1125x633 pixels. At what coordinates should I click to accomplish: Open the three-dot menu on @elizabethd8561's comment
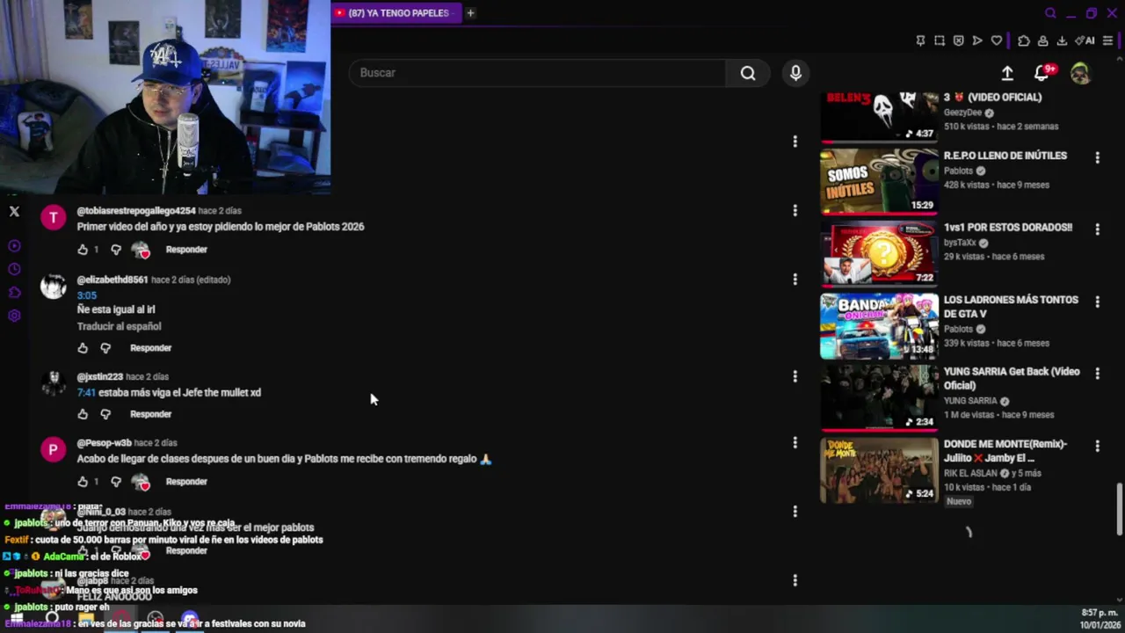pyautogui.click(x=795, y=280)
